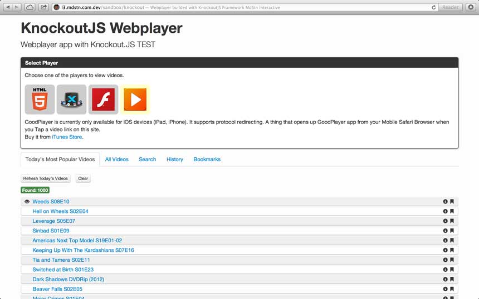The height and width of the screenshot is (299, 479).
Task: Open the Bookmarks tab
Action: tap(207, 160)
